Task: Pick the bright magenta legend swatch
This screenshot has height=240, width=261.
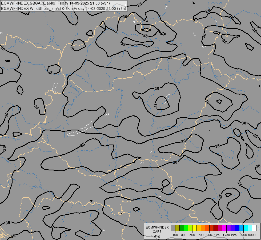Action: point(224,228)
